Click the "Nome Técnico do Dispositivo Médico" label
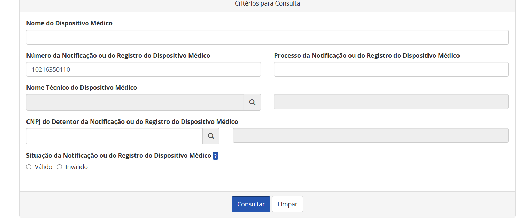 (x=82, y=88)
